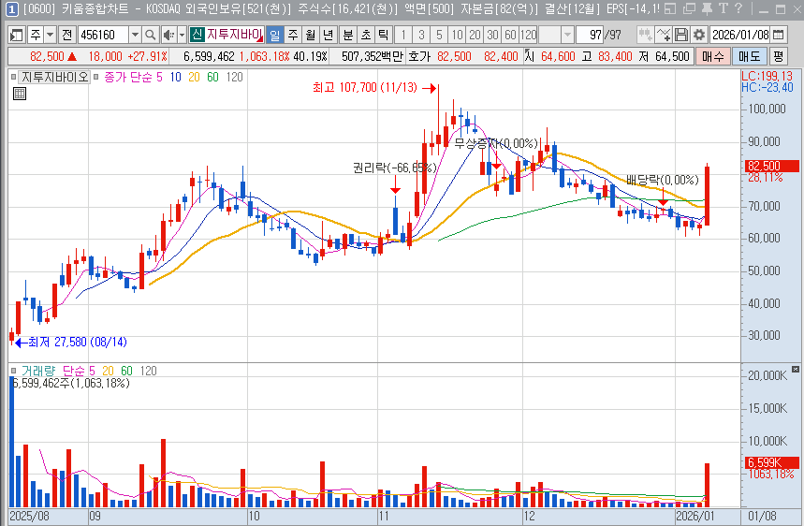Click the 지투지바이오 stock name field
Screen dimensions: 804x526
coord(234,35)
